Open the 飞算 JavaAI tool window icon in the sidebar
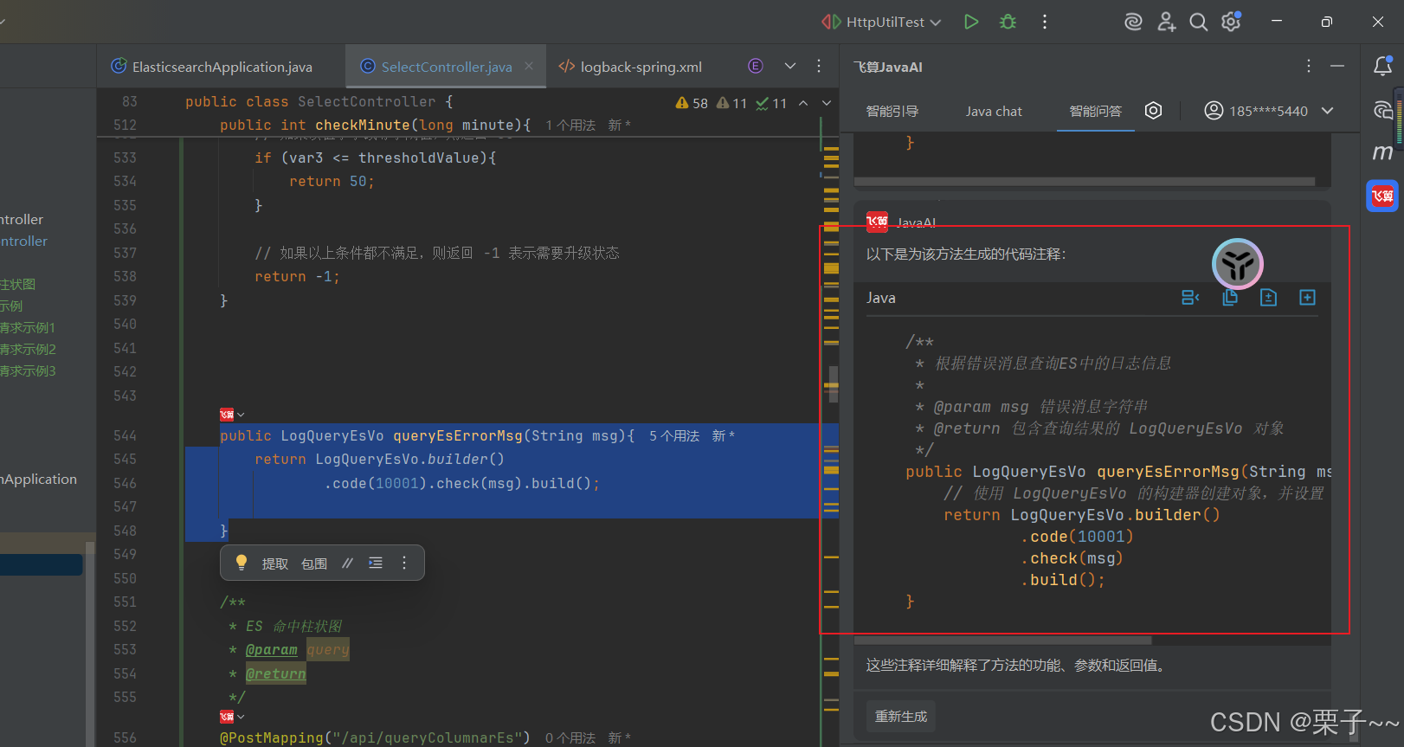This screenshot has width=1404, height=747. click(1382, 196)
